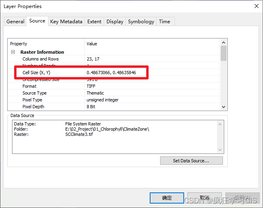
Task: Click property table scroll down arrow
Action: pos(223,107)
